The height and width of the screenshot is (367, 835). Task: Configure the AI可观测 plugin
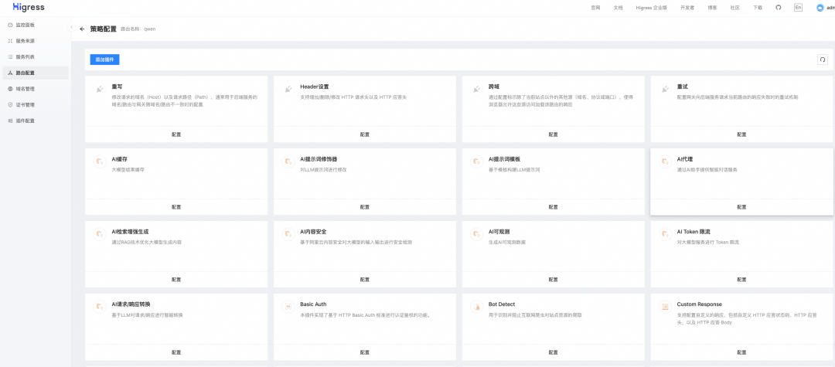(x=554, y=280)
